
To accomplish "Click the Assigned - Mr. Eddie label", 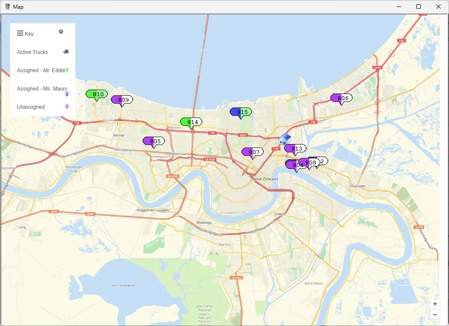I will tap(41, 71).
